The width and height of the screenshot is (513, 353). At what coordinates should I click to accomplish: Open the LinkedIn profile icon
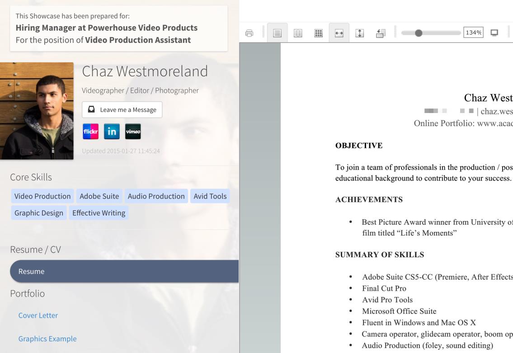(x=112, y=132)
